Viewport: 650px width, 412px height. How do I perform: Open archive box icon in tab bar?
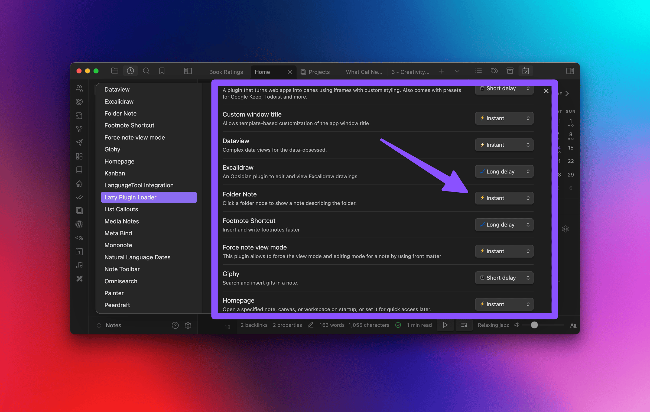[x=510, y=71]
